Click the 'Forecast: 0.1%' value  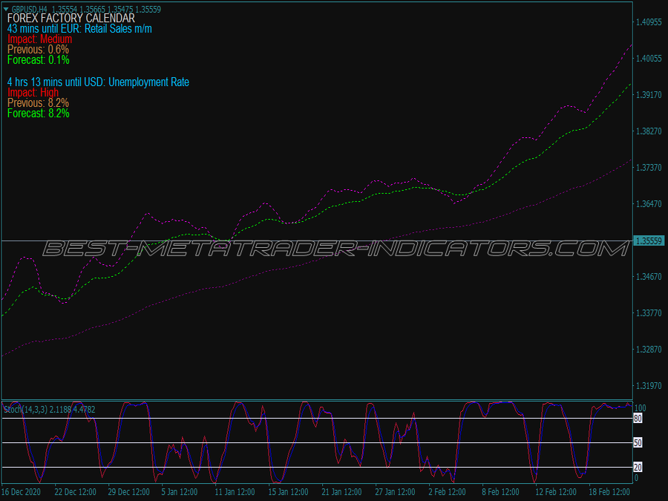coord(39,60)
